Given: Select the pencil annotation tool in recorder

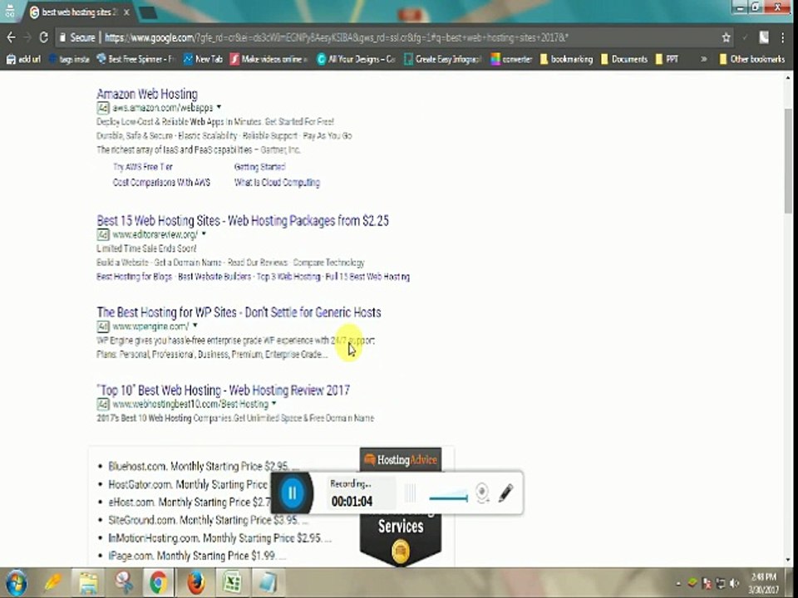Looking at the screenshot, I should click(x=505, y=493).
